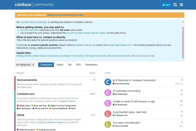Viewport: 196px width, 131px height.
Task: Open the green L avatar beside Too many card attempts
Action: [108, 124]
